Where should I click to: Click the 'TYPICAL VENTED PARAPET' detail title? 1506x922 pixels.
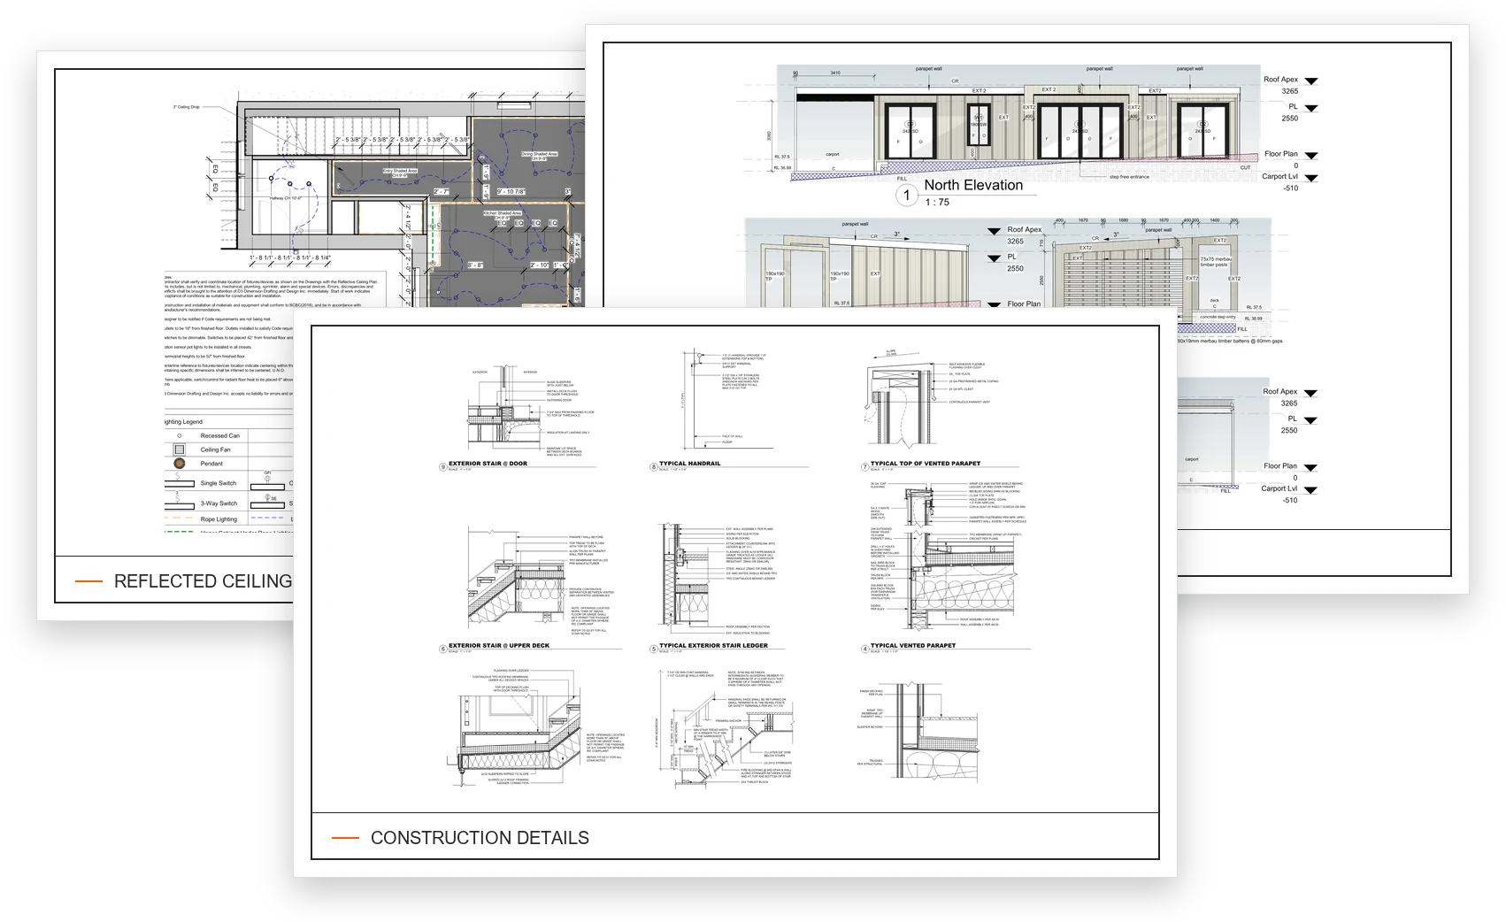click(913, 646)
